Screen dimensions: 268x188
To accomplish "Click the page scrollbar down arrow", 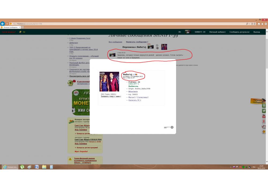I will 267,162.
